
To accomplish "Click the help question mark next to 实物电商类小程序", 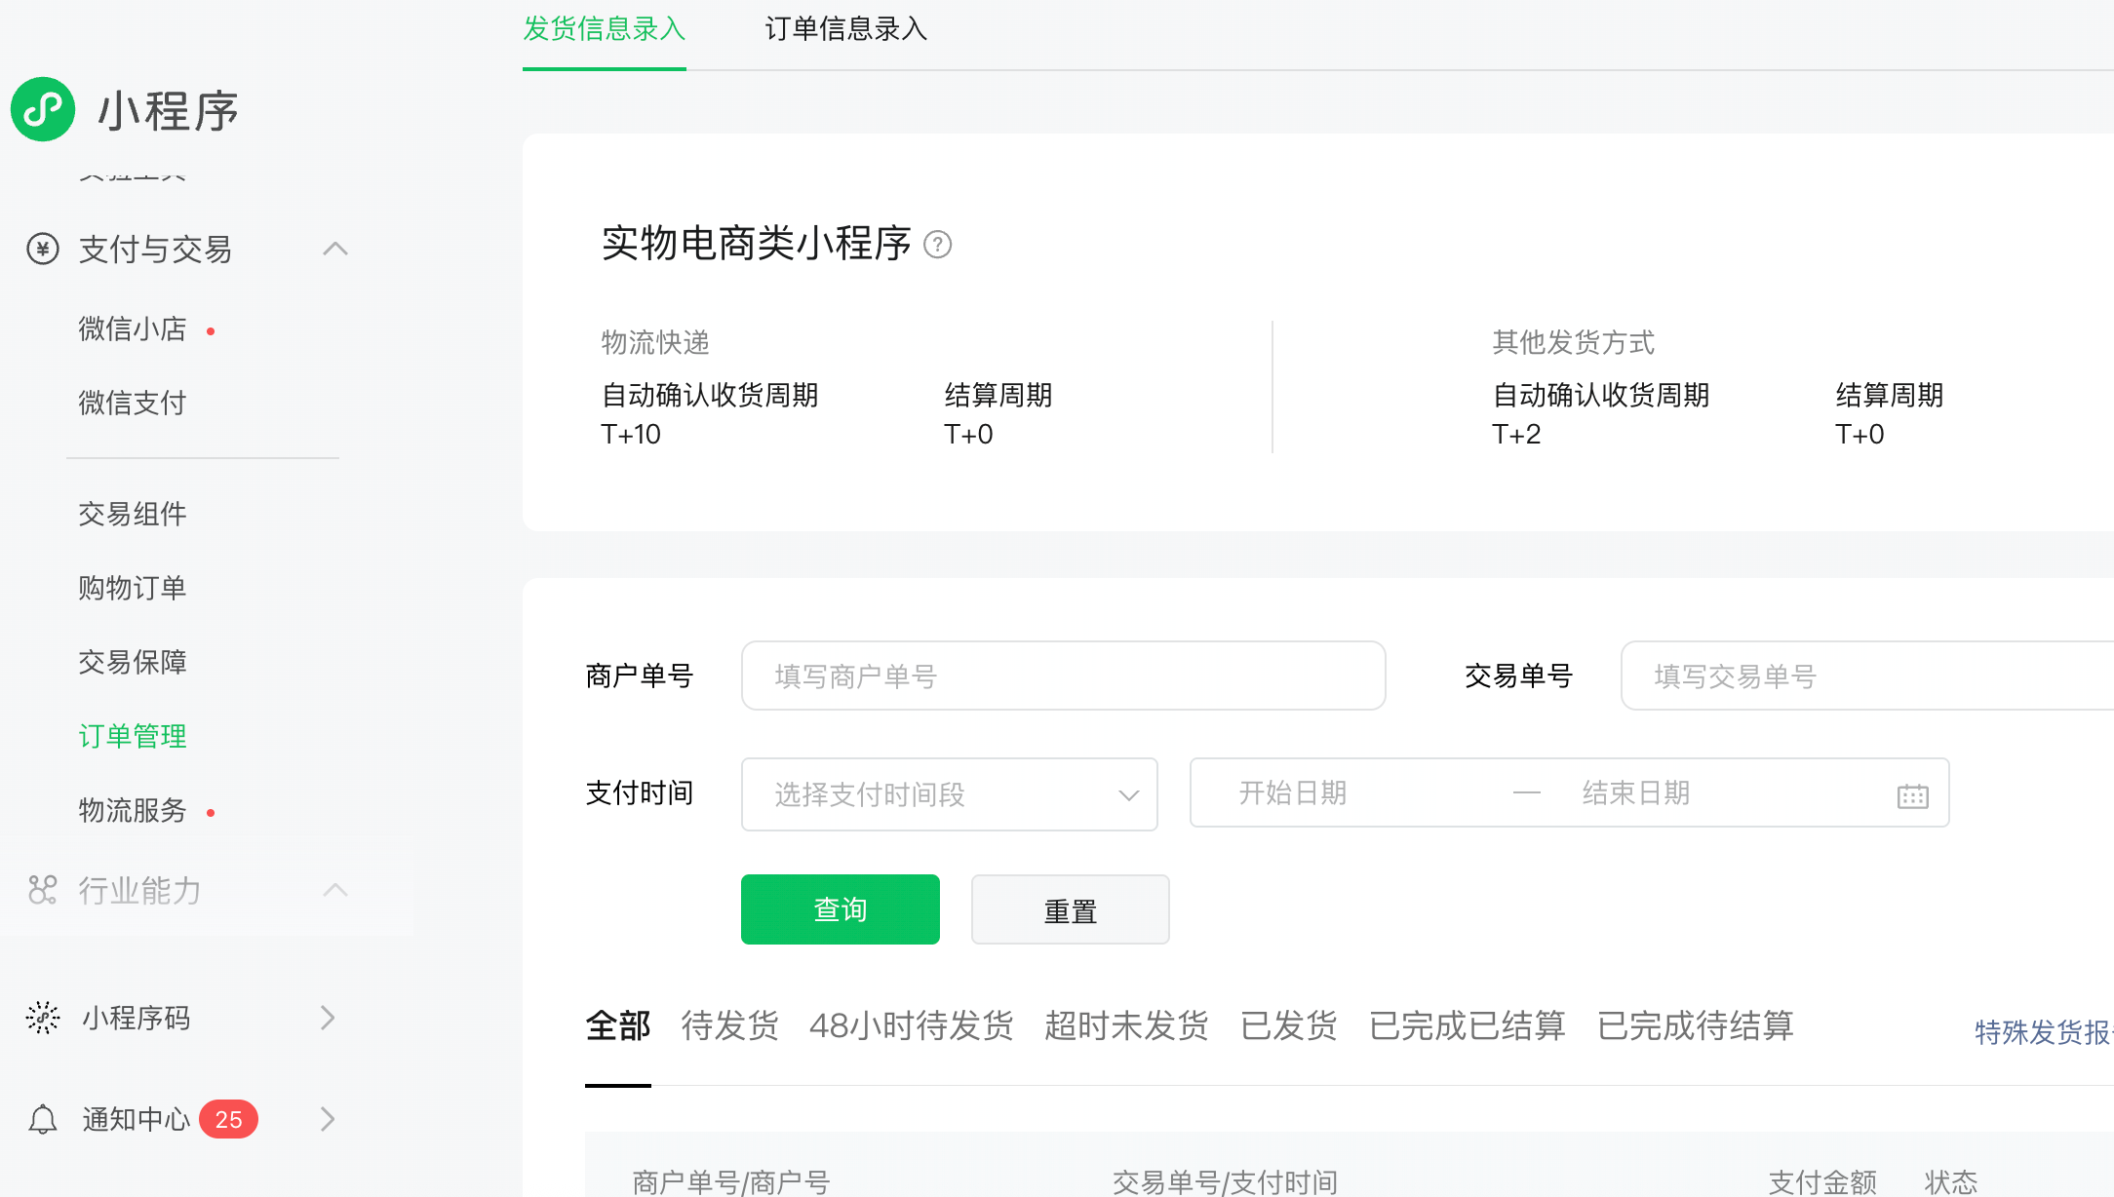I will point(937,244).
